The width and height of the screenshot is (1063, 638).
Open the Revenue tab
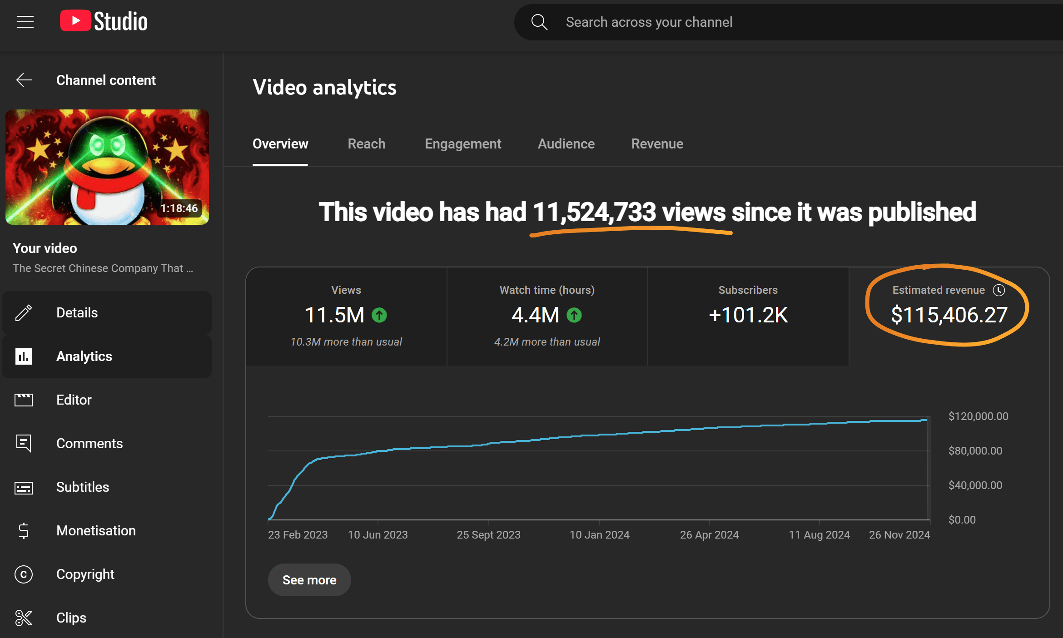point(657,144)
